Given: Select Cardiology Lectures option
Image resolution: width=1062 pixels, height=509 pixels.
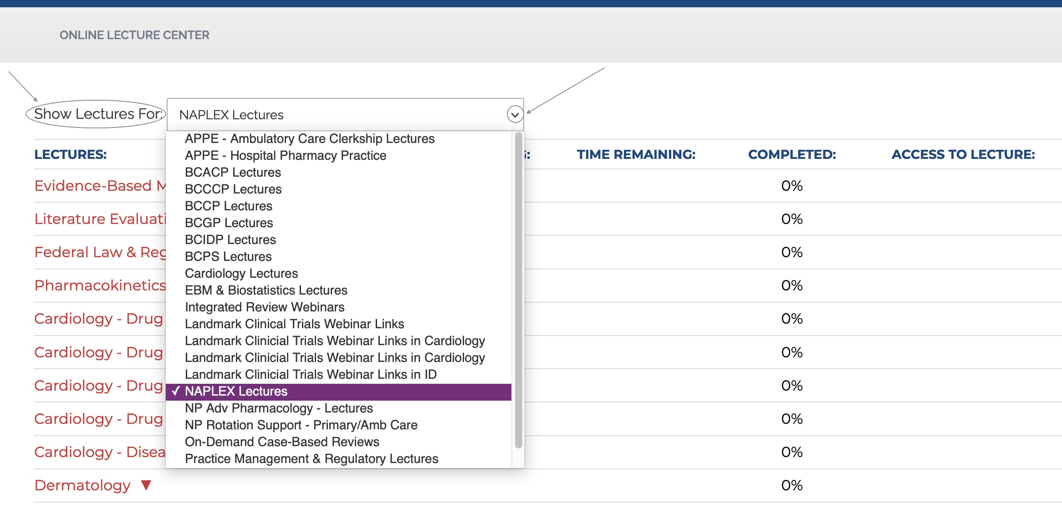Looking at the screenshot, I should click(x=339, y=273).
